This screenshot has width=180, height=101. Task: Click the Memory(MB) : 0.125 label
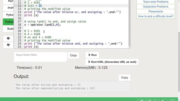pyautogui.click(x=91, y=68)
